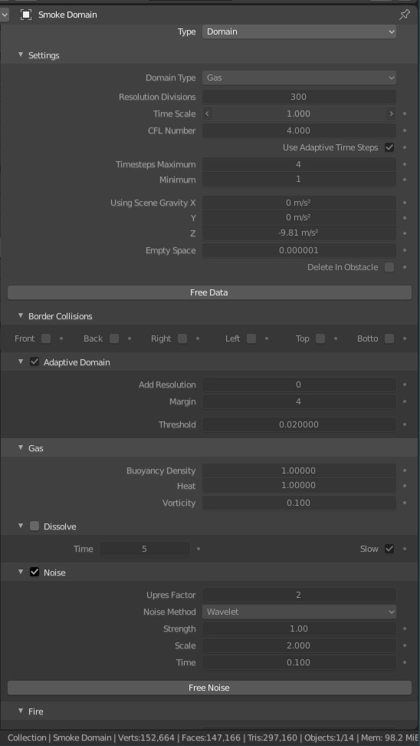Click animate dot next to noise Scale
Image resolution: width=420 pixels, height=746 pixels.
[x=405, y=645]
